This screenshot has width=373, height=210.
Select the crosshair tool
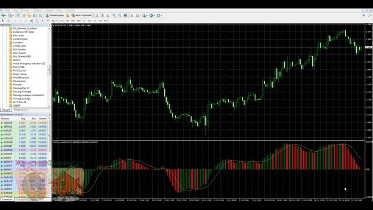pyautogui.click(x=8, y=21)
